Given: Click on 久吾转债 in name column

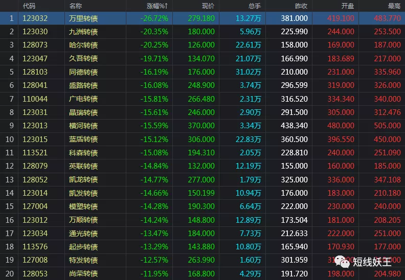Looking at the screenshot, I should 83,59.
